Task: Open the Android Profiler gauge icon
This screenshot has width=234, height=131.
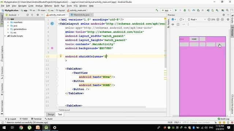Action: [x=193, y=10]
